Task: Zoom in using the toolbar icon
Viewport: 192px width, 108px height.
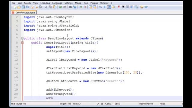Action: tap(80, 7)
